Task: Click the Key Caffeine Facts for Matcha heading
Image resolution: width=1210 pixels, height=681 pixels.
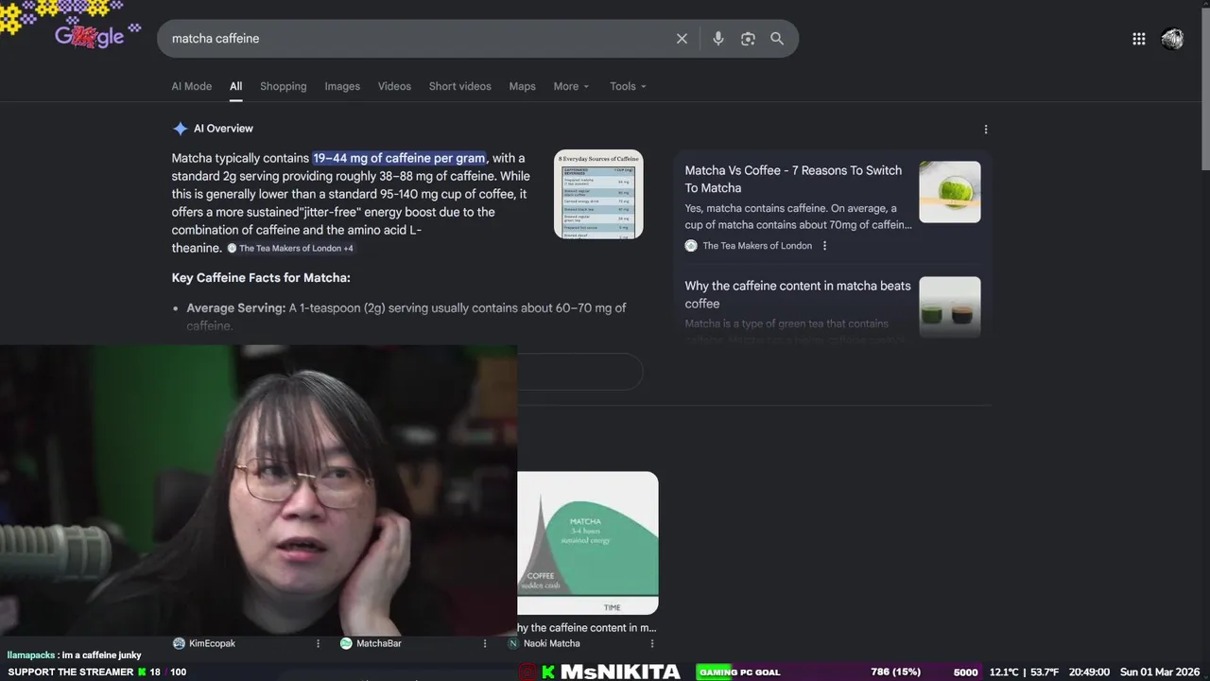Action: click(x=261, y=278)
